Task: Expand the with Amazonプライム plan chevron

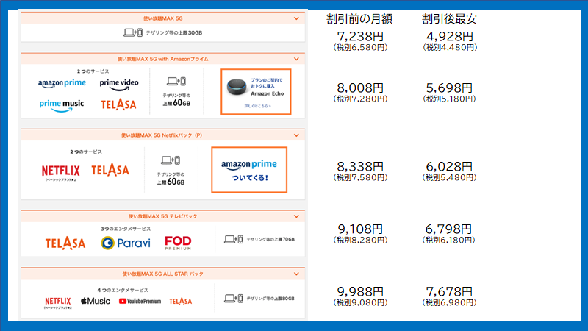Action: tap(296, 59)
